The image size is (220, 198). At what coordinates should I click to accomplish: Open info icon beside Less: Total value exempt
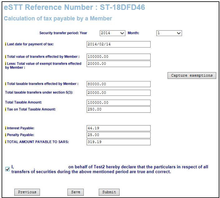[x=6, y=64]
